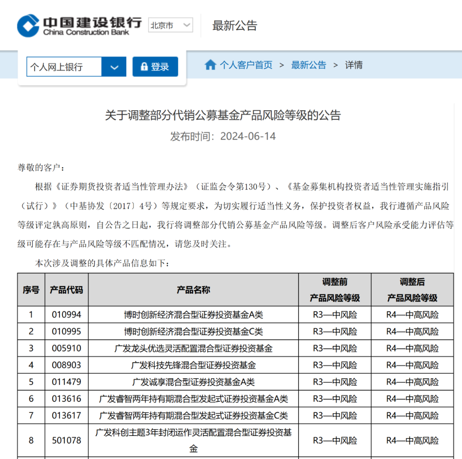Image resolution: width=462 pixels, height=459 pixels.
Task: Click 广发科创主题3年封闭运作 fund name
Action: pyautogui.click(x=193, y=440)
